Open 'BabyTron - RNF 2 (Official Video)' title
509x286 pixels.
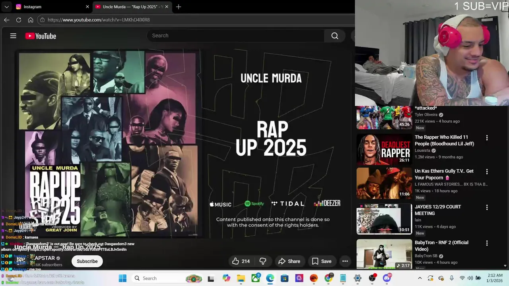(x=441, y=246)
